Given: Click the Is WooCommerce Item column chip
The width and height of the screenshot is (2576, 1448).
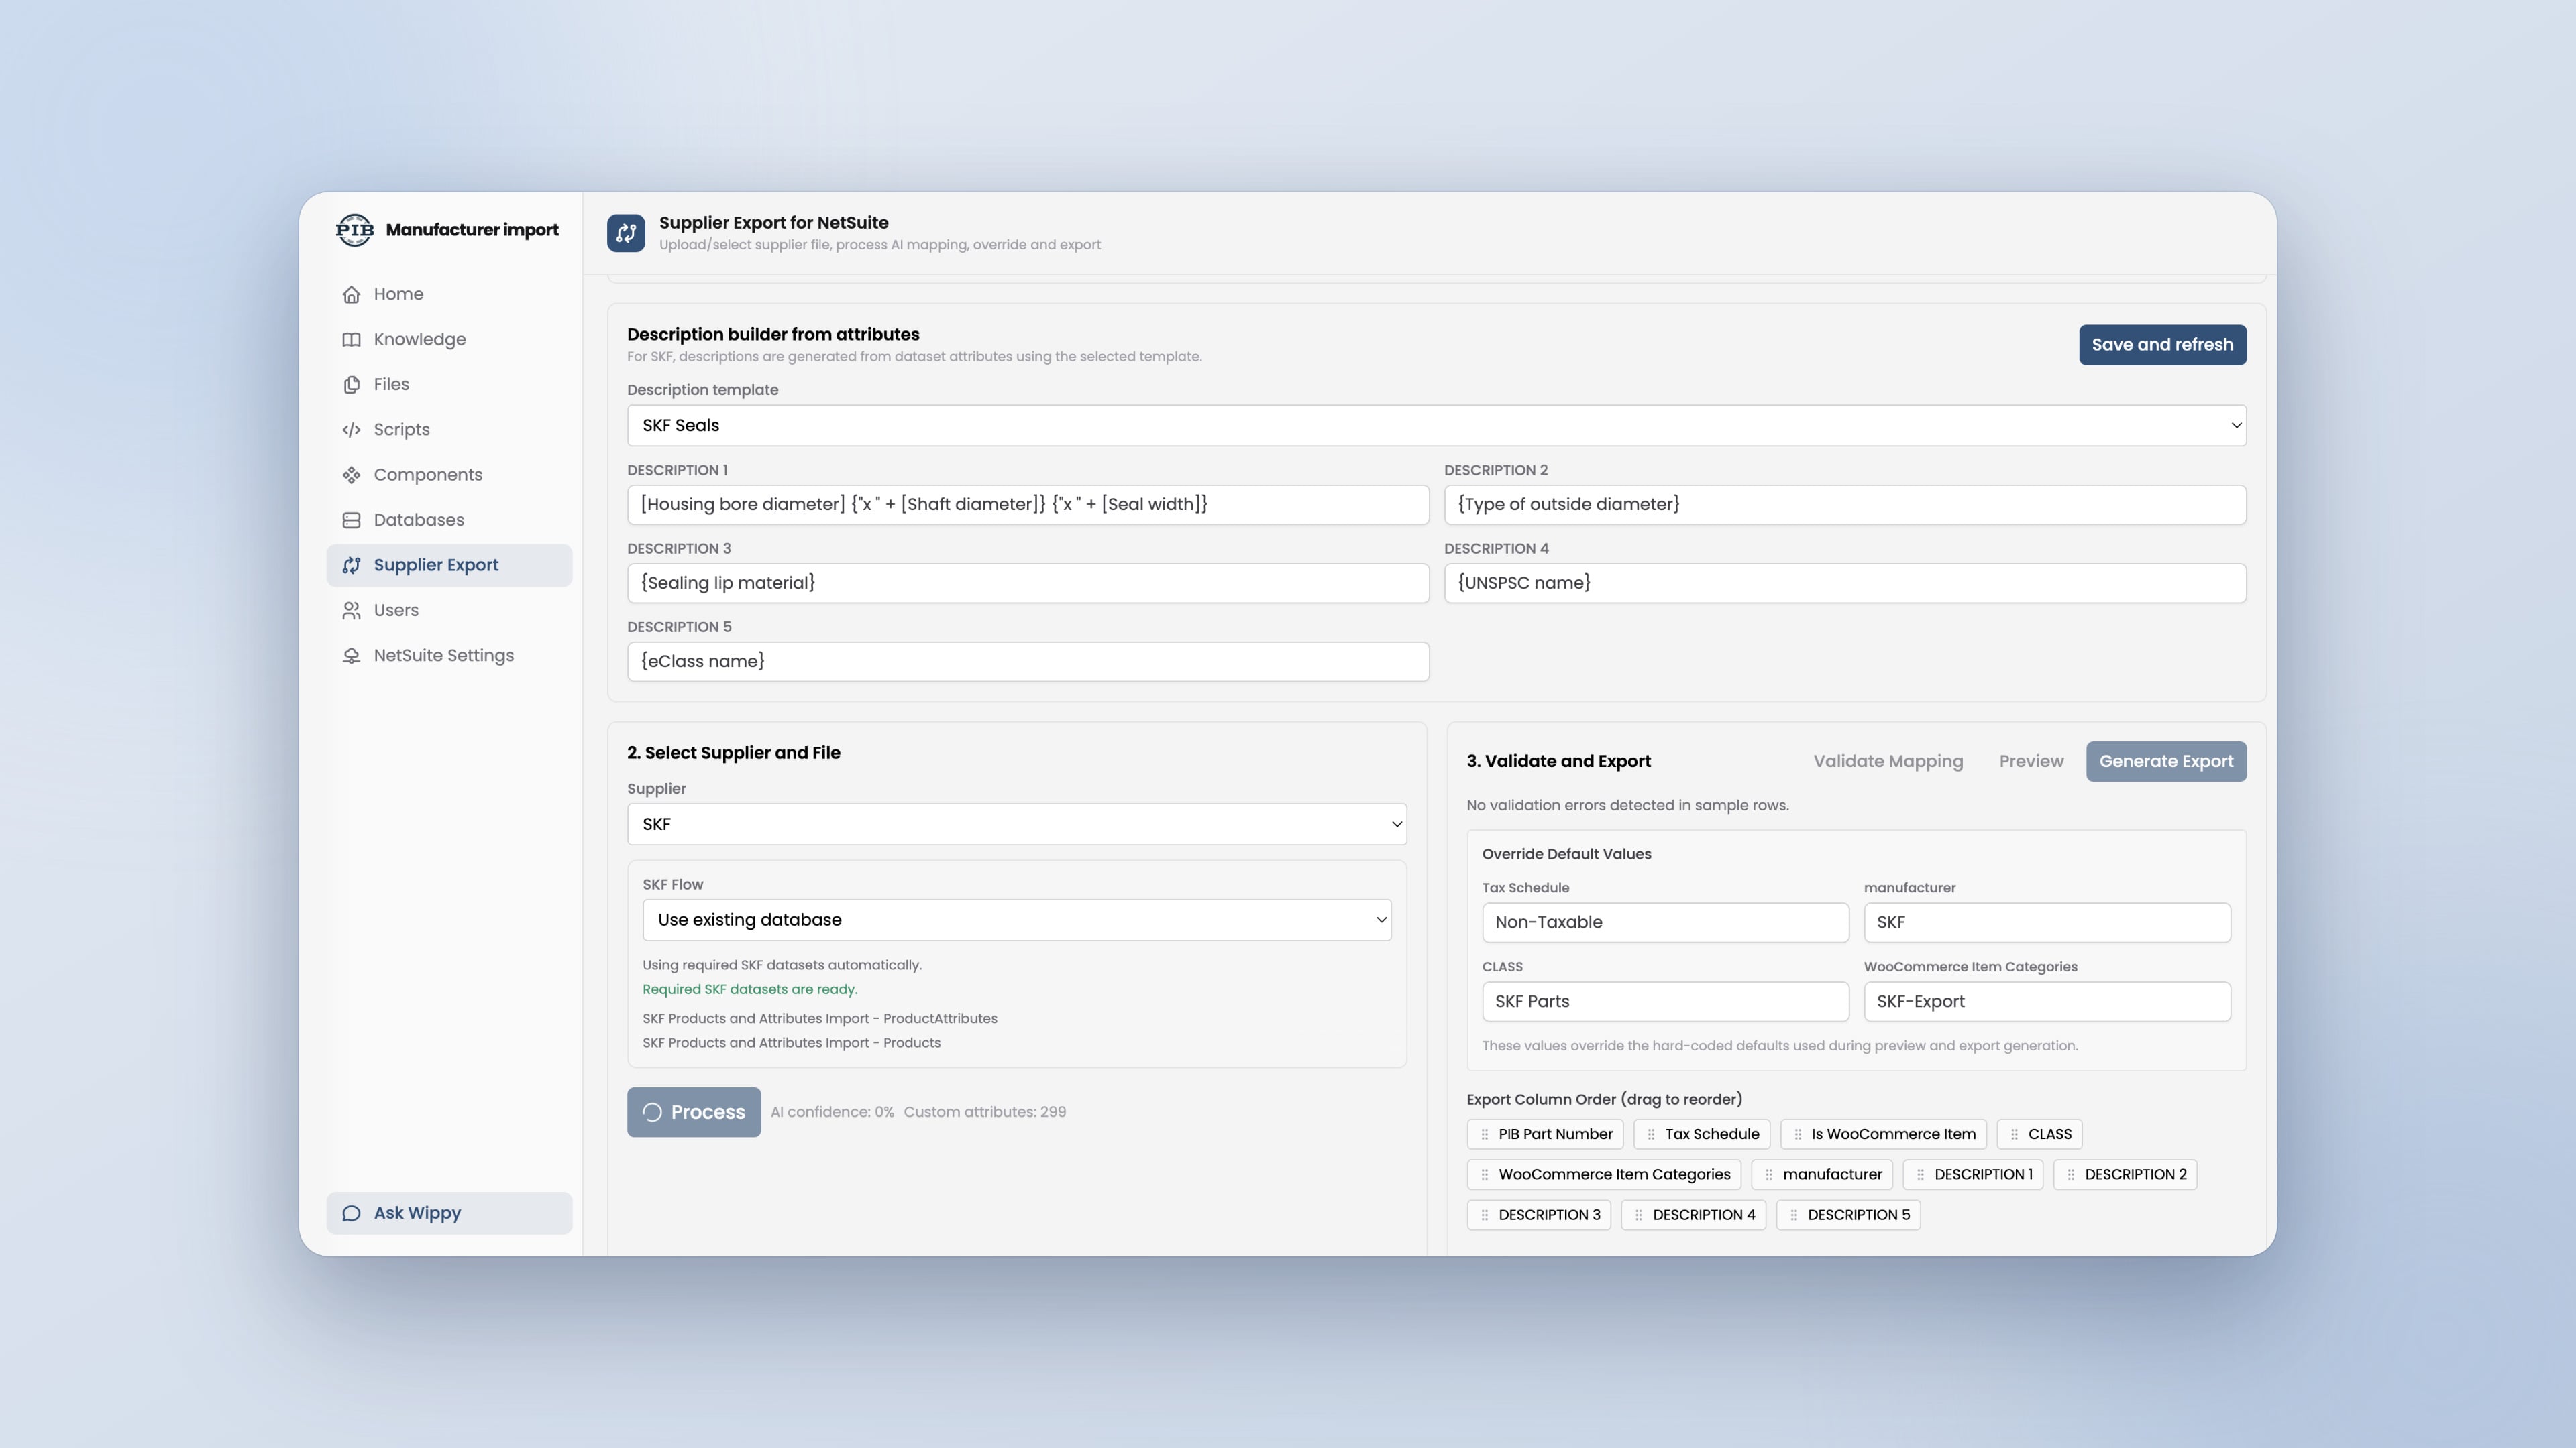Looking at the screenshot, I should pyautogui.click(x=1883, y=1134).
